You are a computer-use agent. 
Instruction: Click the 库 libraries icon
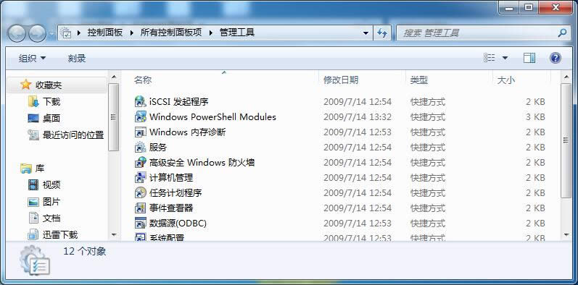pyautogui.click(x=25, y=169)
